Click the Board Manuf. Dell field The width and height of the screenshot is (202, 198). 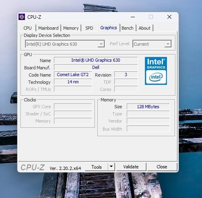tap(96, 67)
